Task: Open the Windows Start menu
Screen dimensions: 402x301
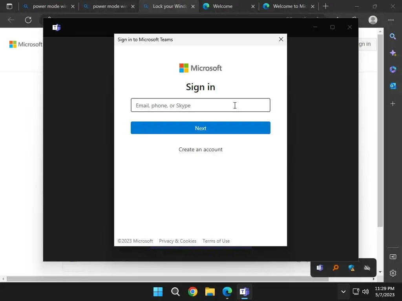Action: tap(158, 292)
